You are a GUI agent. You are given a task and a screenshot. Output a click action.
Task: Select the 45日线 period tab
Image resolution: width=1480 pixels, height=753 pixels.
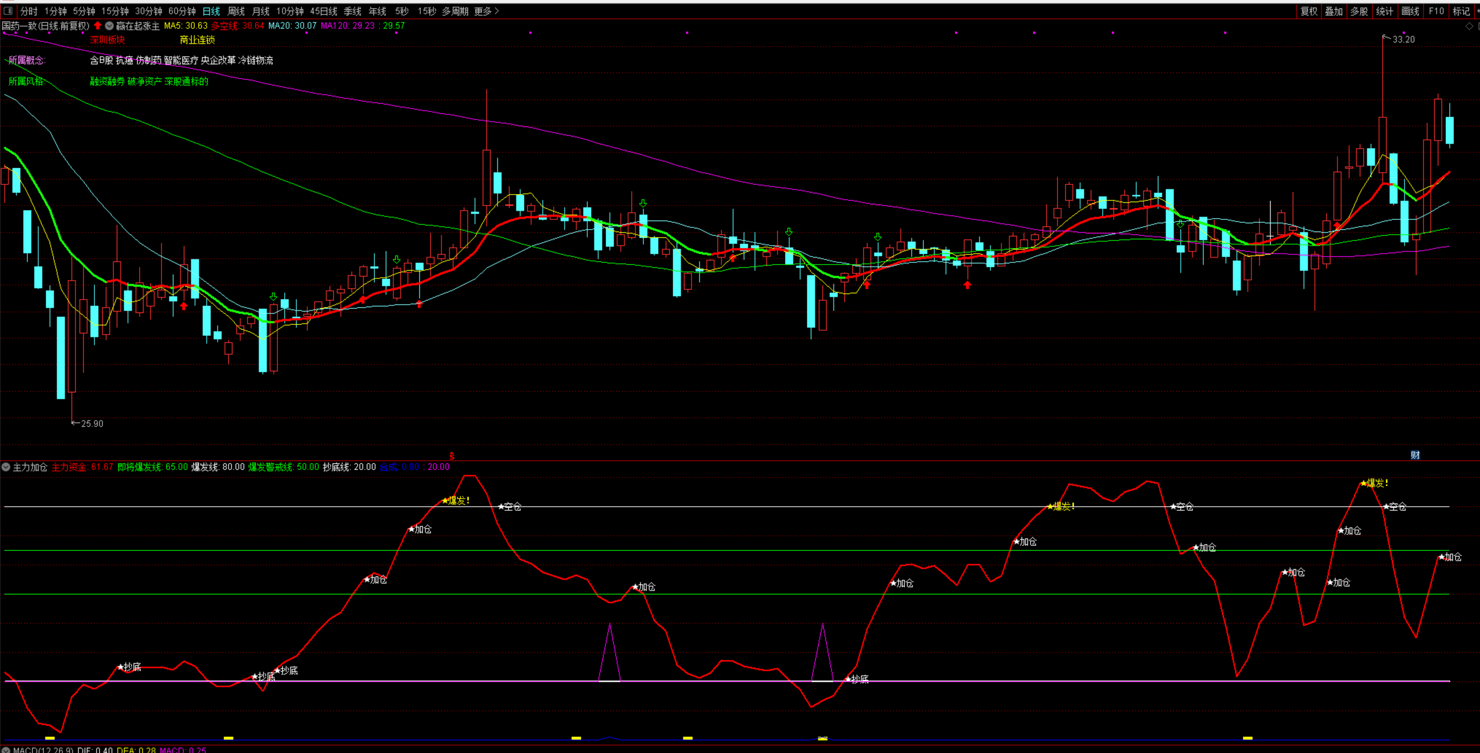tap(324, 11)
